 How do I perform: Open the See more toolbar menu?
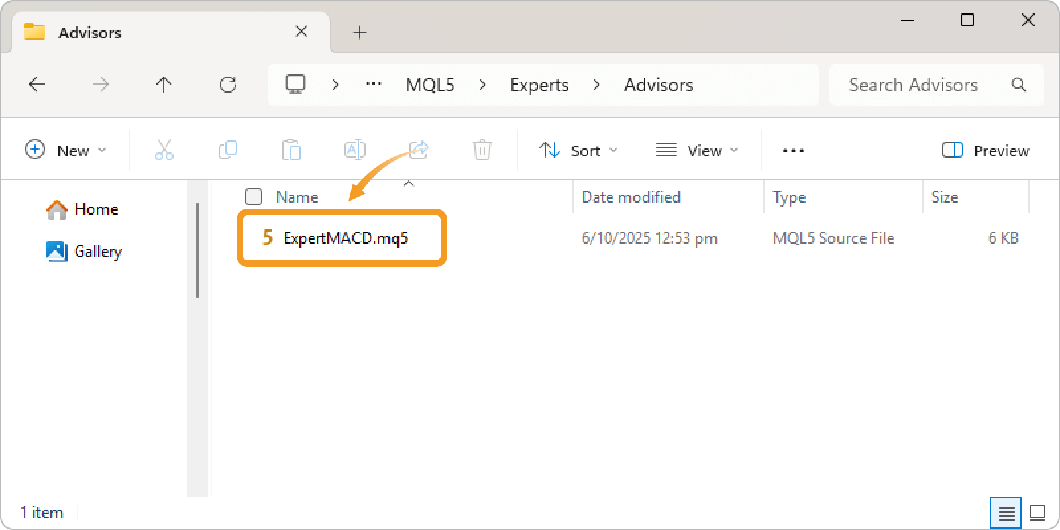[x=793, y=150]
